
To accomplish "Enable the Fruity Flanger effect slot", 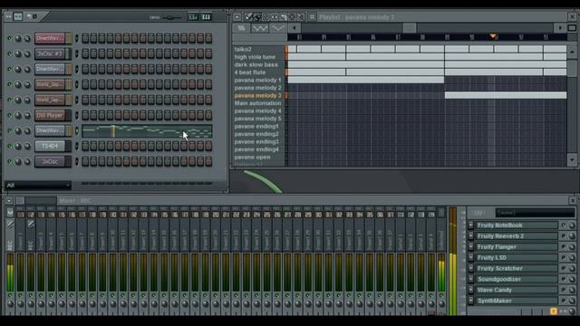I will tap(564, 246).
